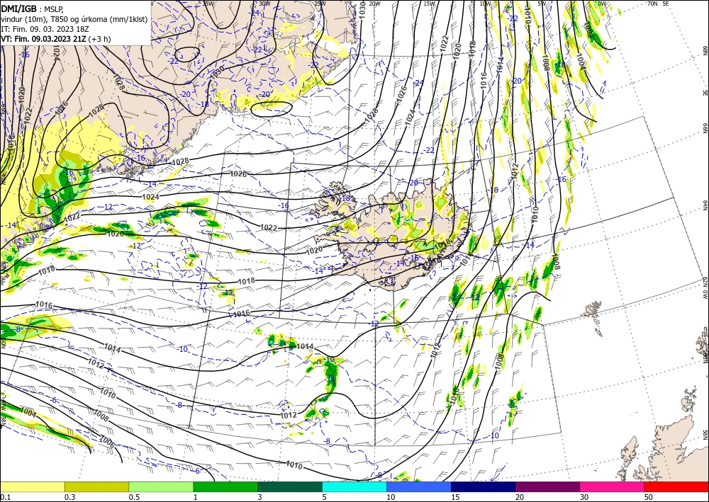Screen dimensions: 709x502
Task: Select the dark green 3–5 mm legend swatch
Action: point(290,486)
